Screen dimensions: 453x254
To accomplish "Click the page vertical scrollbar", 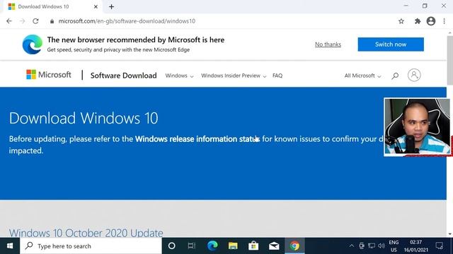I will pos(450,61).
